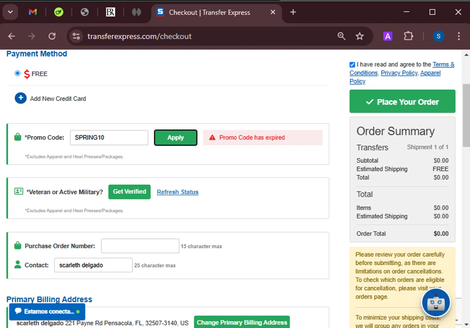This screenshot has height=328, width=470.
Task: Open the globe icon pinned tab
Action: (x=85, y=12)
